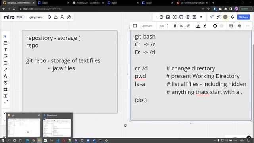The height and width of the screenshot is (143, 254).
Task: Open Task View on the taskbar
Action: point(21,141)
